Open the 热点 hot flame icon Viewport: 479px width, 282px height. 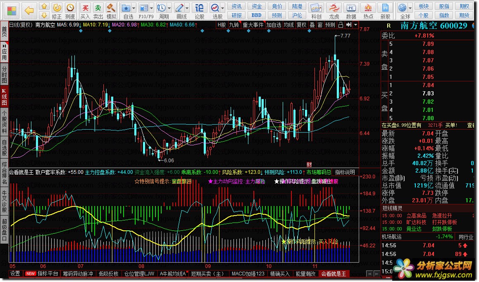tap(368, 7)
